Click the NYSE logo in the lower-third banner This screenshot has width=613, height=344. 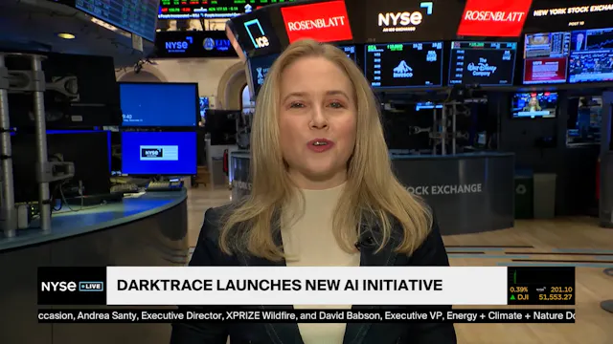(58, 287)
